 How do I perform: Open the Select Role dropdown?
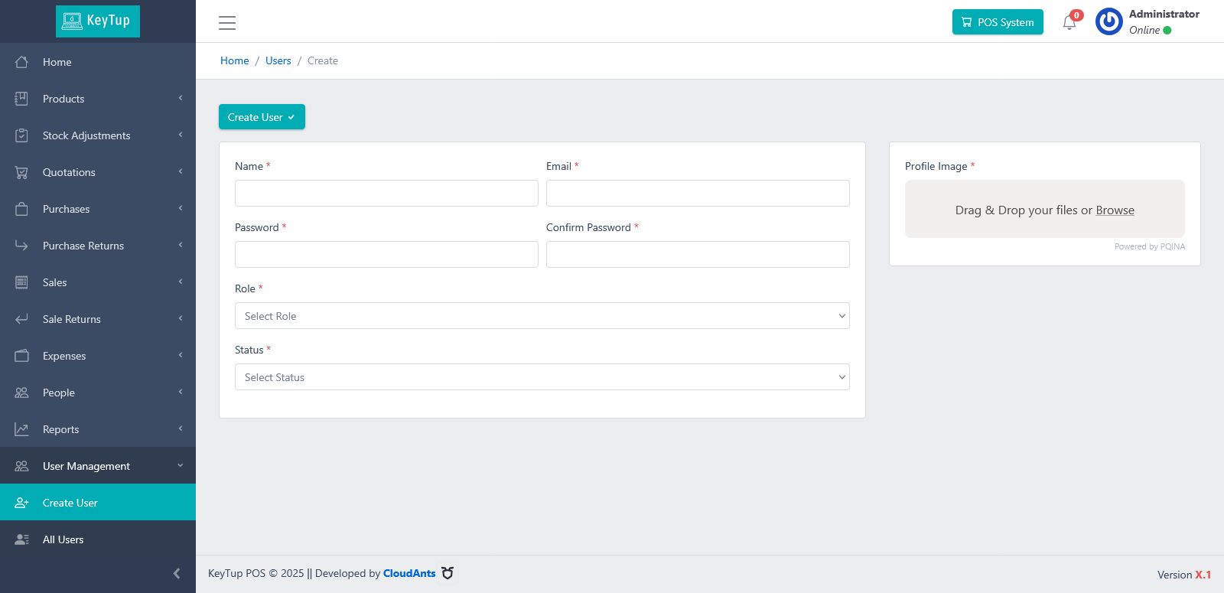(542, 316)
